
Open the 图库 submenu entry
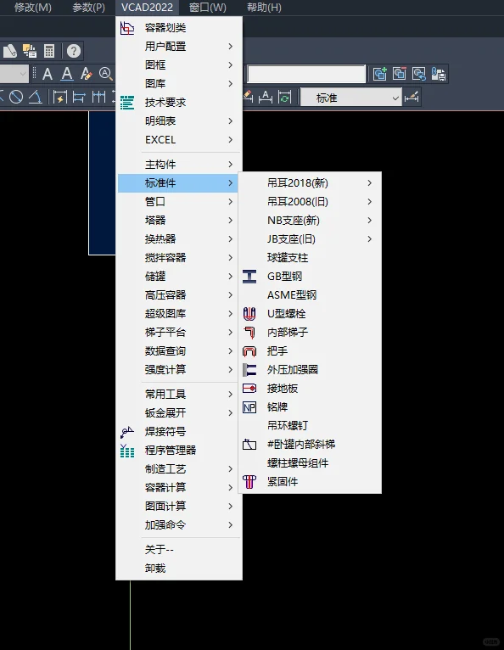(179, 84)
